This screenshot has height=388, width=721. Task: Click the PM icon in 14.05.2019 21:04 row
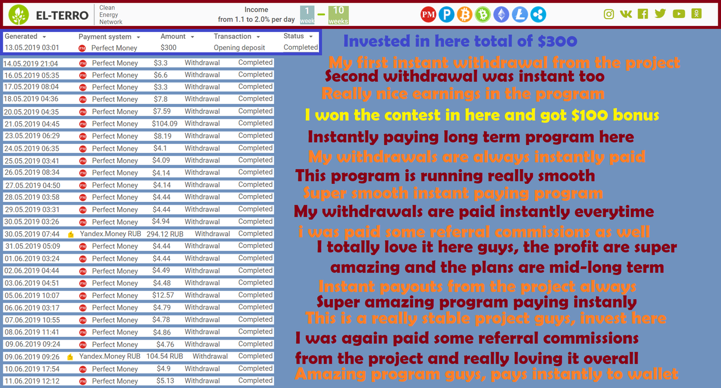(83, 63)
